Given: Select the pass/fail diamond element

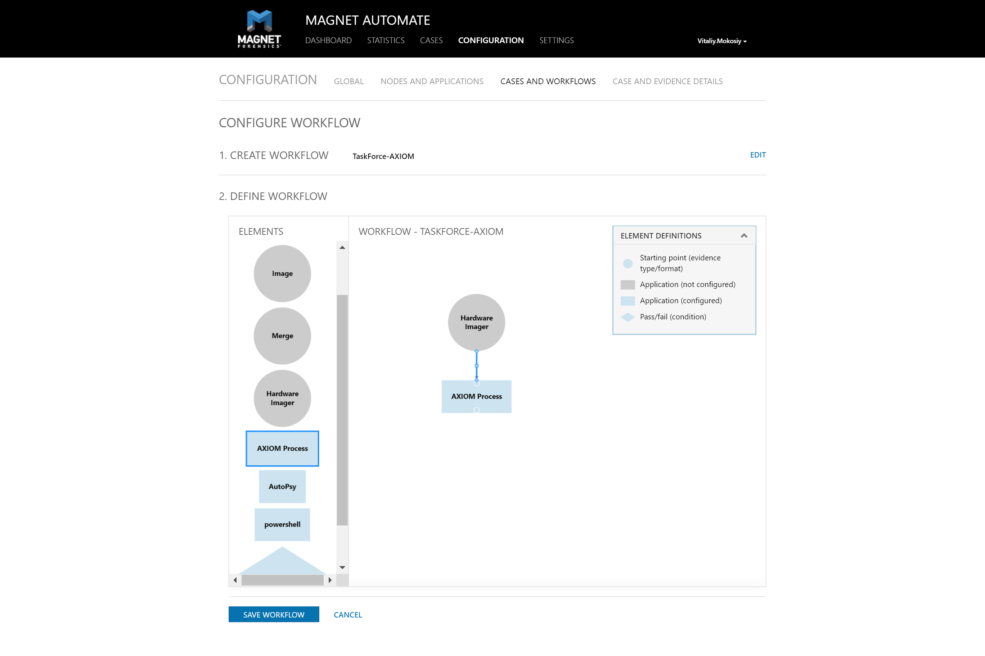Looking at the screenshot, I should click(282, 561).
